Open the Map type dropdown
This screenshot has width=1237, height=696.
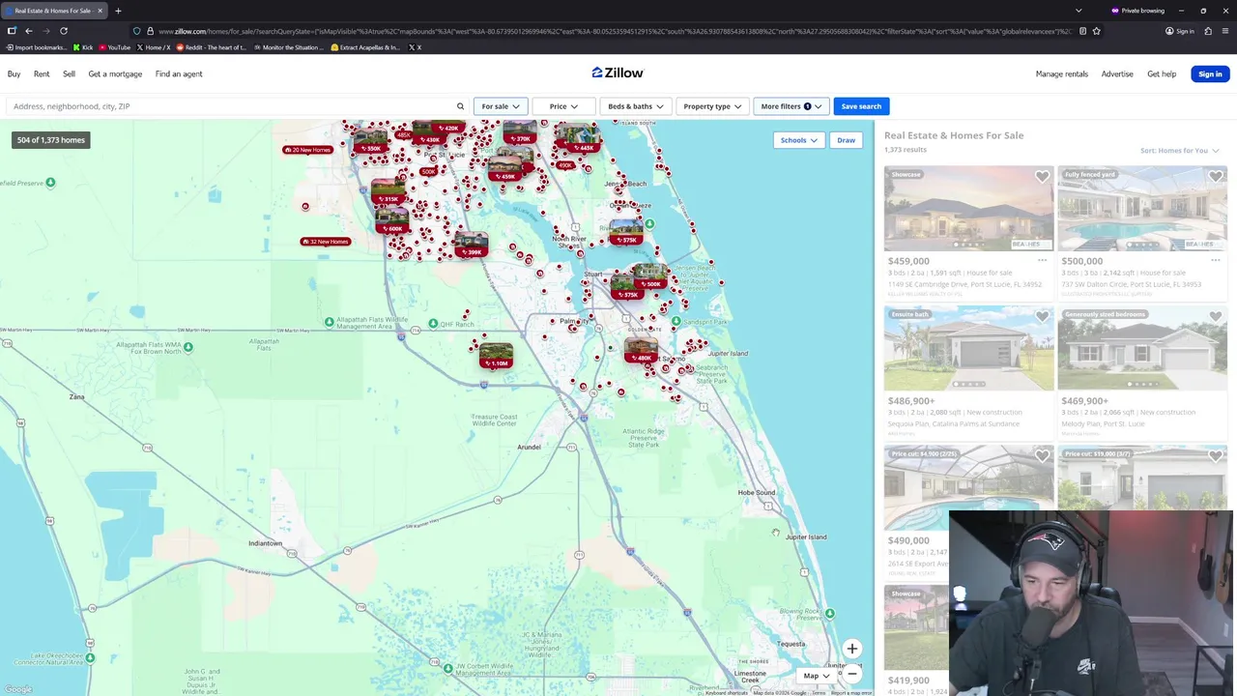tap(816, 676)
